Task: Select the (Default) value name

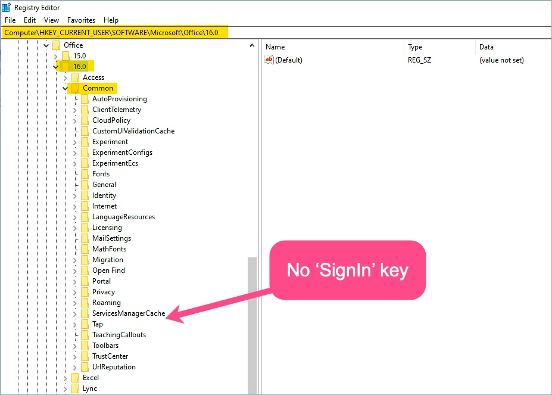Action: pyautogui.click(x=289, y=60)
